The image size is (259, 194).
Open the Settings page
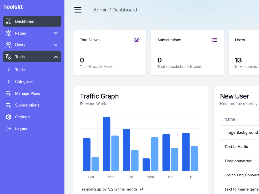click(22, 117)
